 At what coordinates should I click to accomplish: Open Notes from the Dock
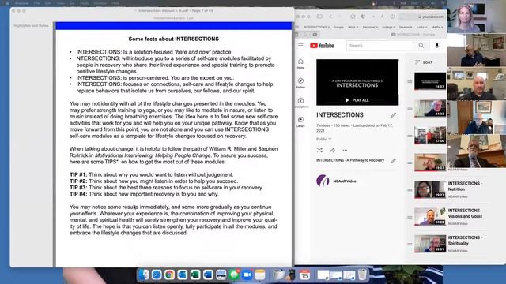click(x=260, y=275)
